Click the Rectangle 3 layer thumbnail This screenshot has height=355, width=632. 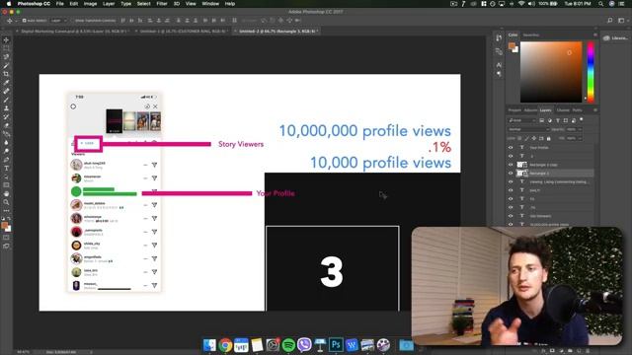click(x=522, y=174)
